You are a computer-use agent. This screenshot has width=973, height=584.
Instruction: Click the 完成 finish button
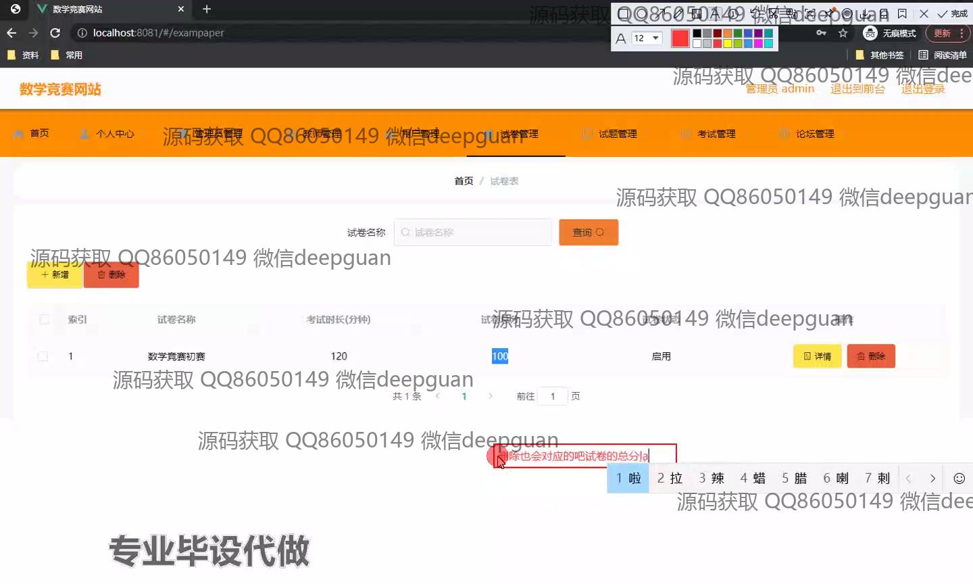(953, 14)
